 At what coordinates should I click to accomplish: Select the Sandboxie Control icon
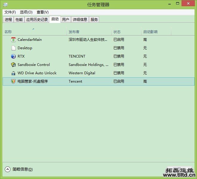tap(13, 65)
